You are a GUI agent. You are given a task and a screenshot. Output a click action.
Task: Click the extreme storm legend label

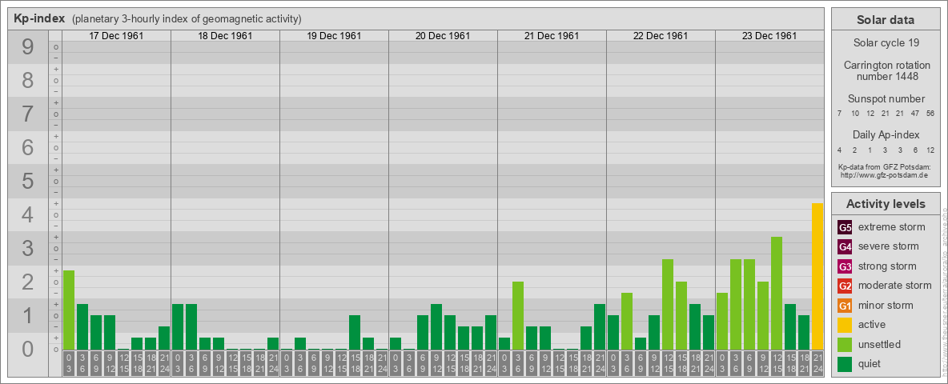892,227
